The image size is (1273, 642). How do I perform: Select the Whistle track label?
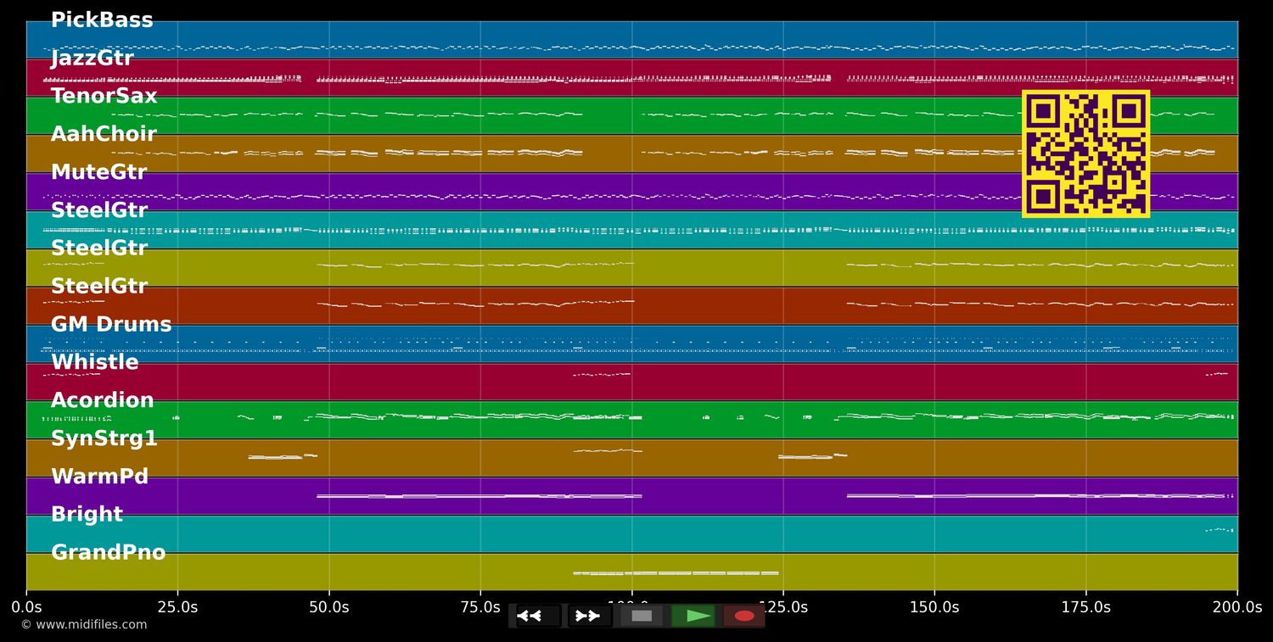click(94, 363)
